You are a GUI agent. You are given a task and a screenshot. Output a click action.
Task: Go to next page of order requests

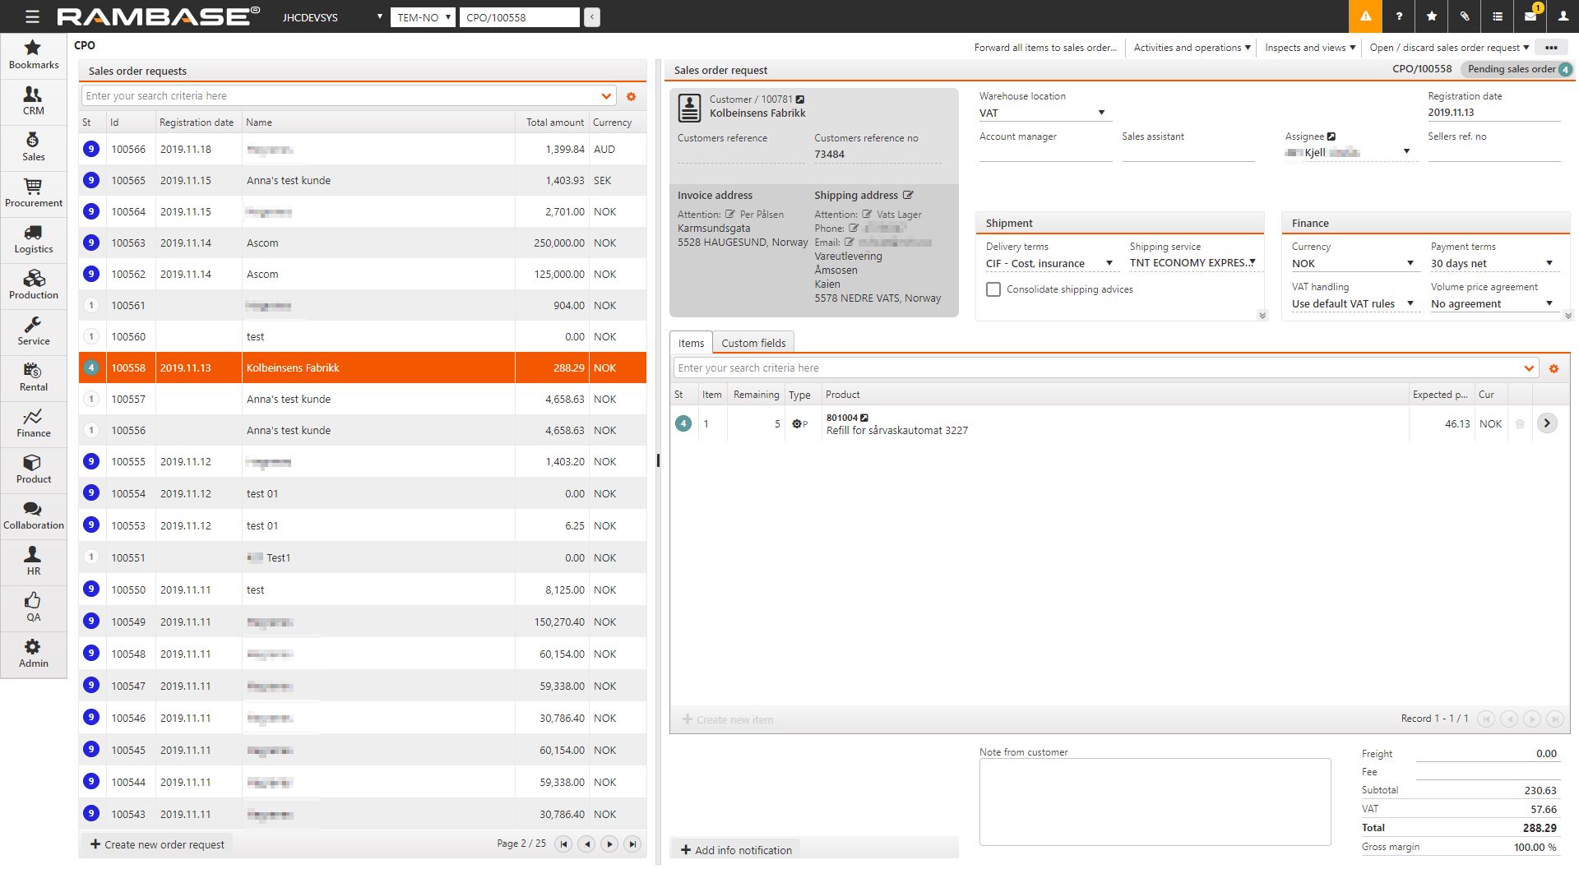pyautogui.click(x=609, y=844)
